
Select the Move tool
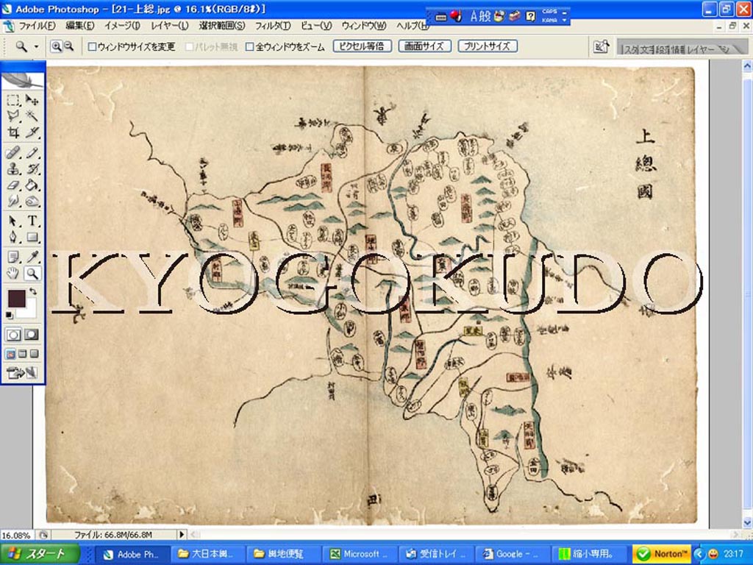(32, 100)
